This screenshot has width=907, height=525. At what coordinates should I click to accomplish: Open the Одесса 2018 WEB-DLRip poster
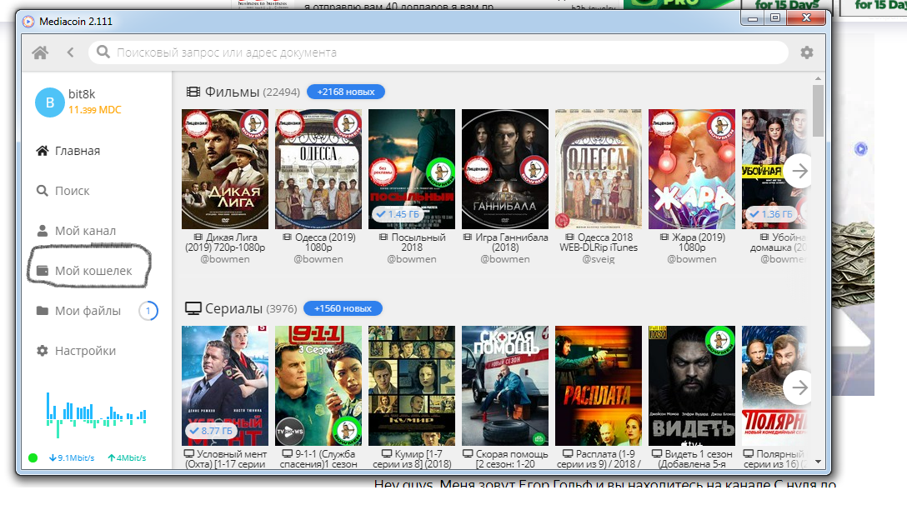[x=599, y=169]
